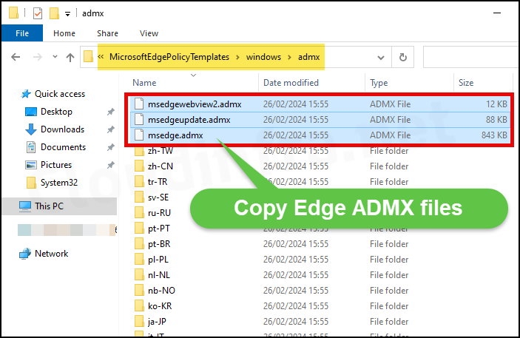Open Downloads in navigation pane

(x=62, y=129)
